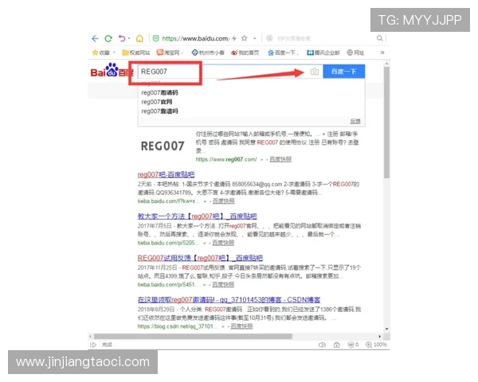Expand the arrow after tieba.baidu.com/f?kw URL
Screen dimensions: 478x382
206,201
